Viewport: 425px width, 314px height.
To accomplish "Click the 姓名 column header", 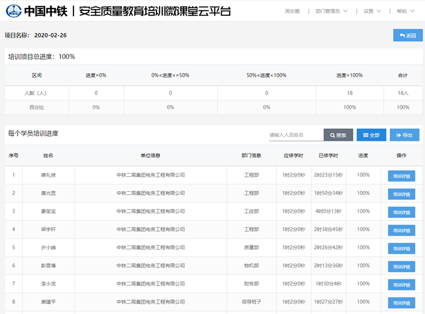I will (x=48, y=155).
